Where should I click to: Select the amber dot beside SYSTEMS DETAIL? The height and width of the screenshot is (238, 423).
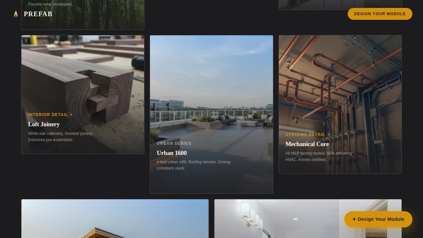click(328, 135)
